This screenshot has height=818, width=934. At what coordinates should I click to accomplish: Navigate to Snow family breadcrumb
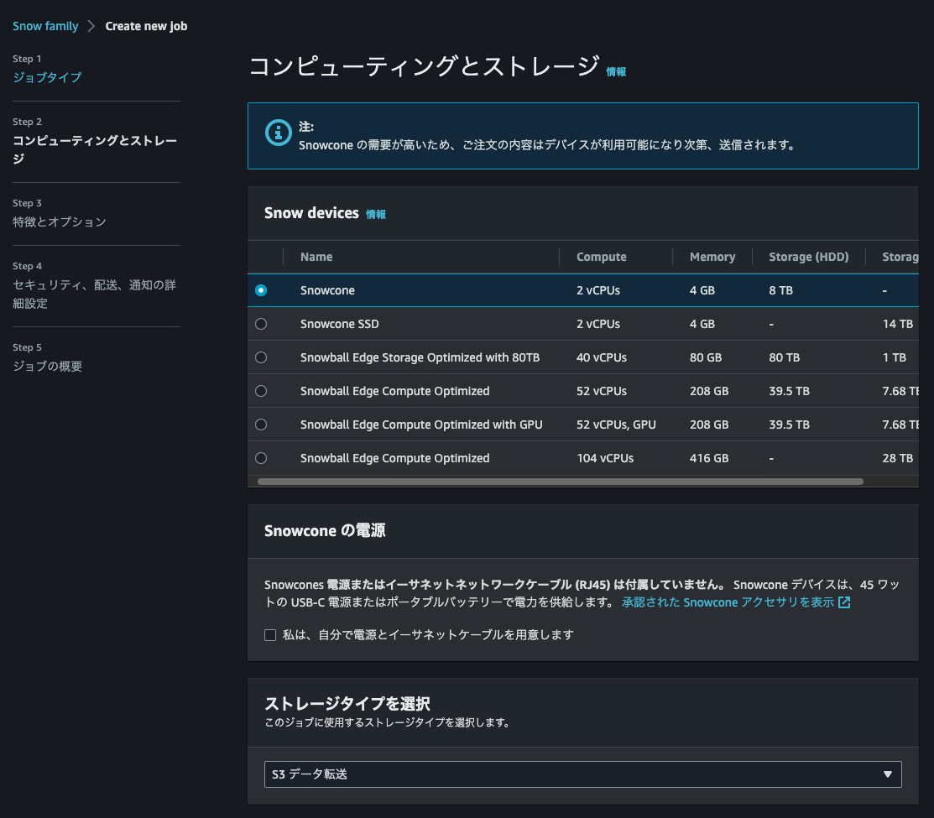45,25
